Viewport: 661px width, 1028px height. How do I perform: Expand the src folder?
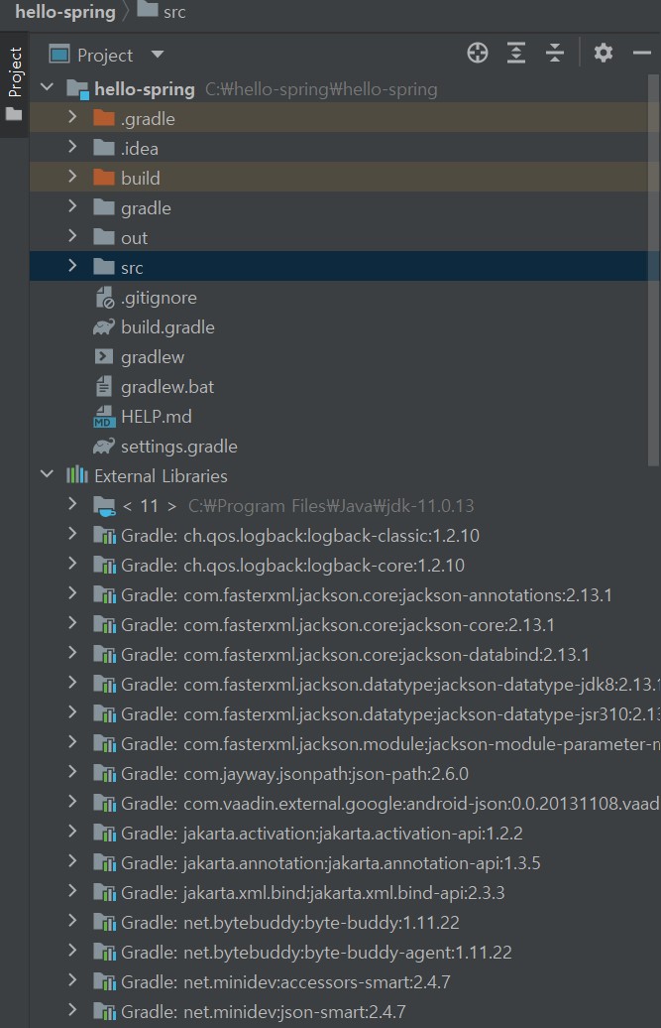click(72, 266)
